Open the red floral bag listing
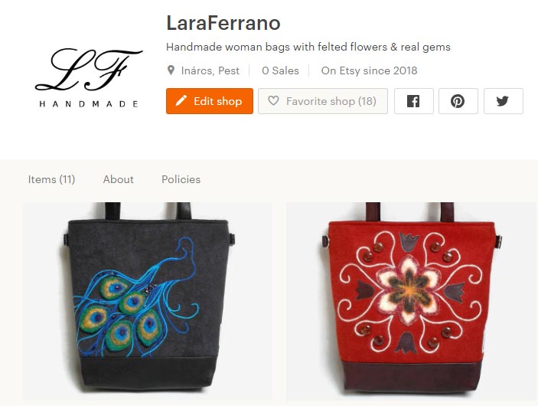The width and height of the screenshot is (538, 406). [412, 300]
